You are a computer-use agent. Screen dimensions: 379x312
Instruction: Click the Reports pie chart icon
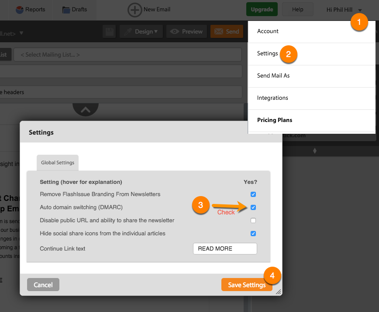pyautogui.click(x=20, y=10)
